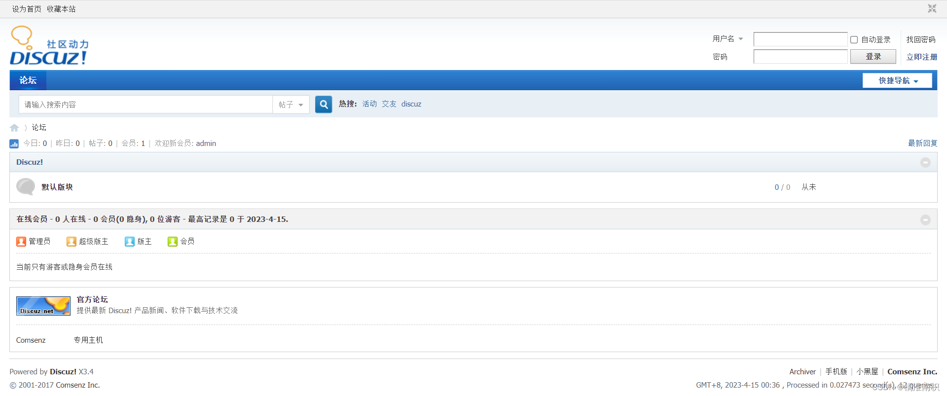This screenshot has width=947, height=396.
Task: Open the 找回密码 link
Action: [x=921, y=39]
